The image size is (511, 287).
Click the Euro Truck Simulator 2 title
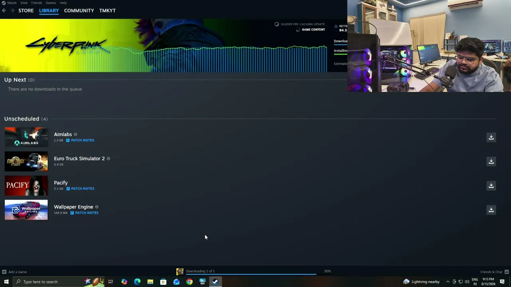(79, 159)
